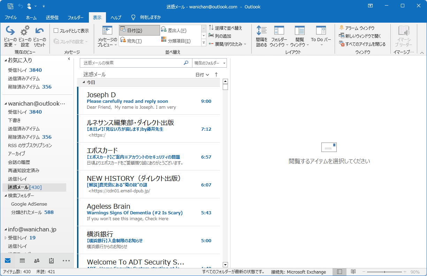
Task: Arrange messages by Date (日付)
Action: click(139, 30)
